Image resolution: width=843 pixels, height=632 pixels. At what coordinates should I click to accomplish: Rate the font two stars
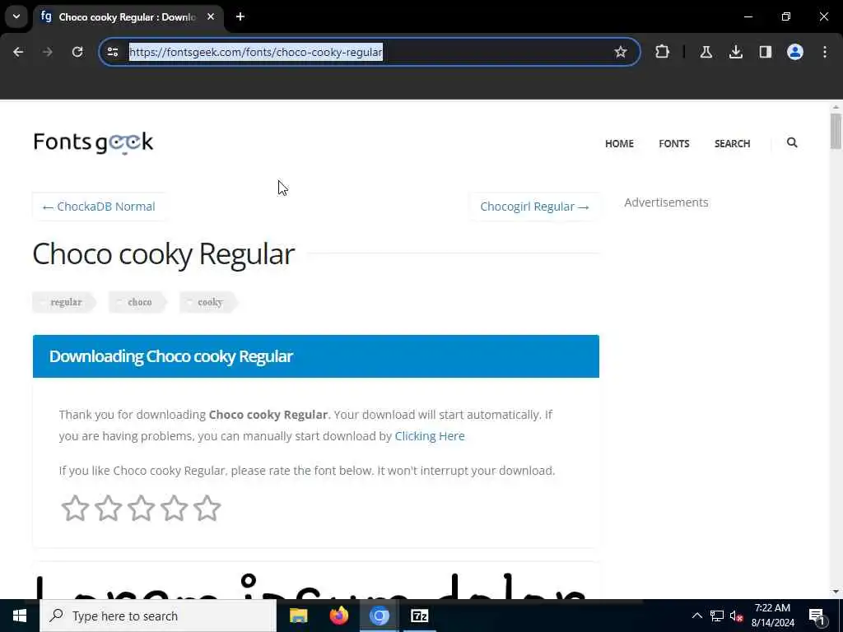click(108, 508)
